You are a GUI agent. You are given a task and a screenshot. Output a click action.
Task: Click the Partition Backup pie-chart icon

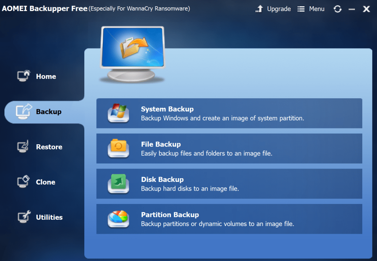118,219
